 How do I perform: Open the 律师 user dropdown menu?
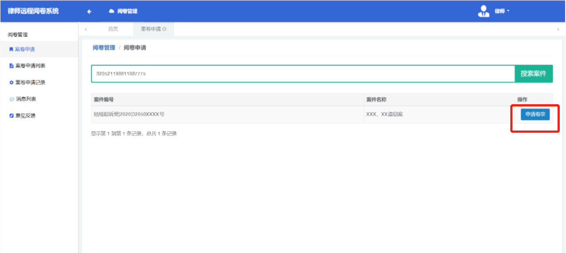click(x=502, y=11)
